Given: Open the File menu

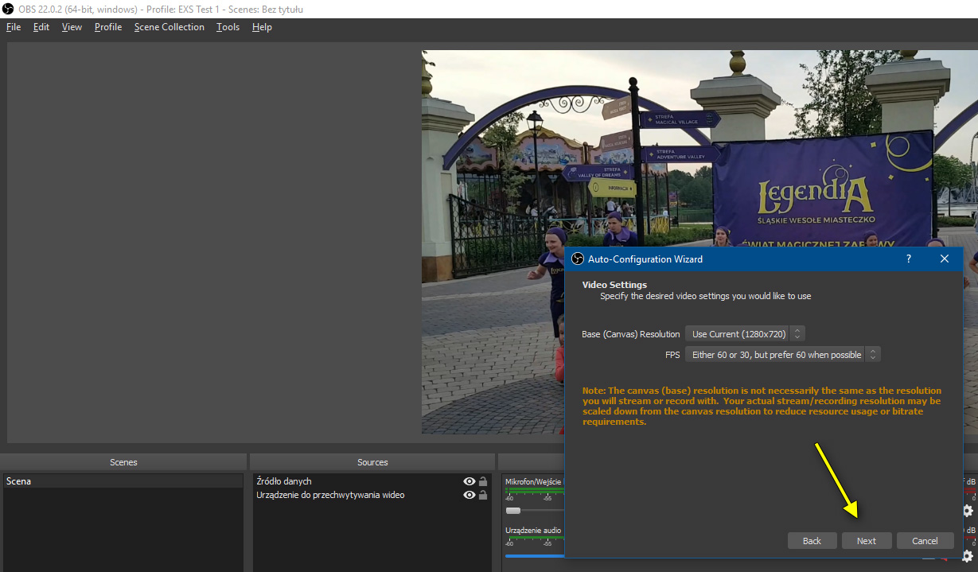Looking at the screenshot, I should [x=14, y=27].
